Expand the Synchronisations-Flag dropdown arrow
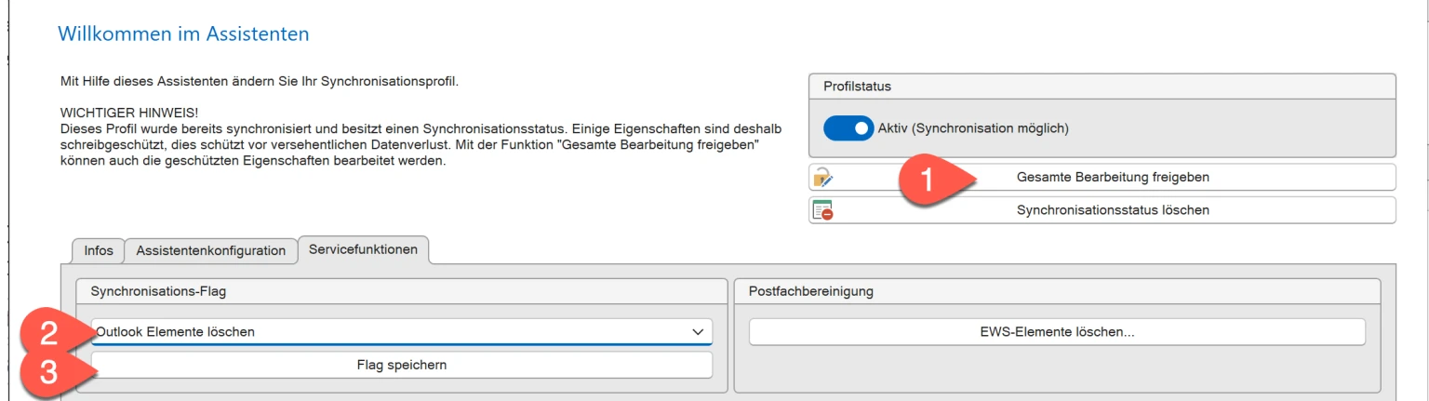Image resolution: width=1429 pixels, height=401 pixels. [698, 332]
